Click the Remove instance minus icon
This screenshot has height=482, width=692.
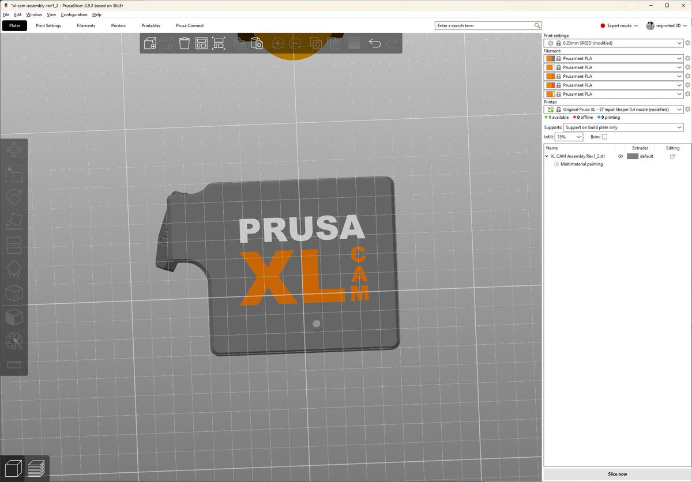(x=295, y=43)
